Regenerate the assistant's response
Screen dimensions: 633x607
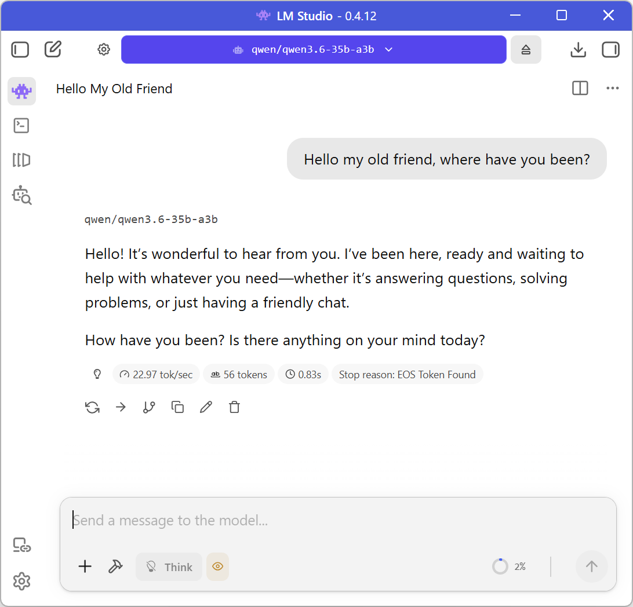coord(92,407)
